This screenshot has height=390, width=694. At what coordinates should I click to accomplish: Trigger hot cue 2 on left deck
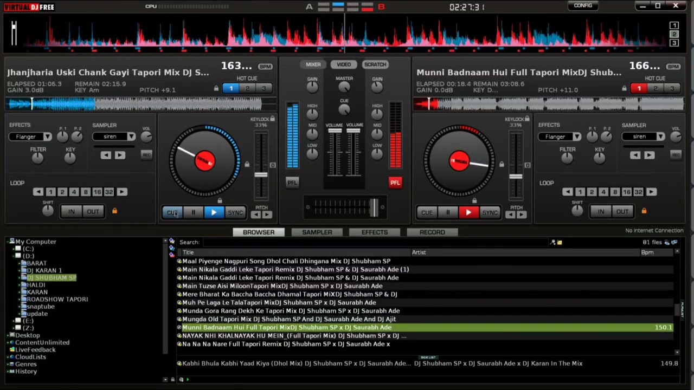(x=247, y=88)
